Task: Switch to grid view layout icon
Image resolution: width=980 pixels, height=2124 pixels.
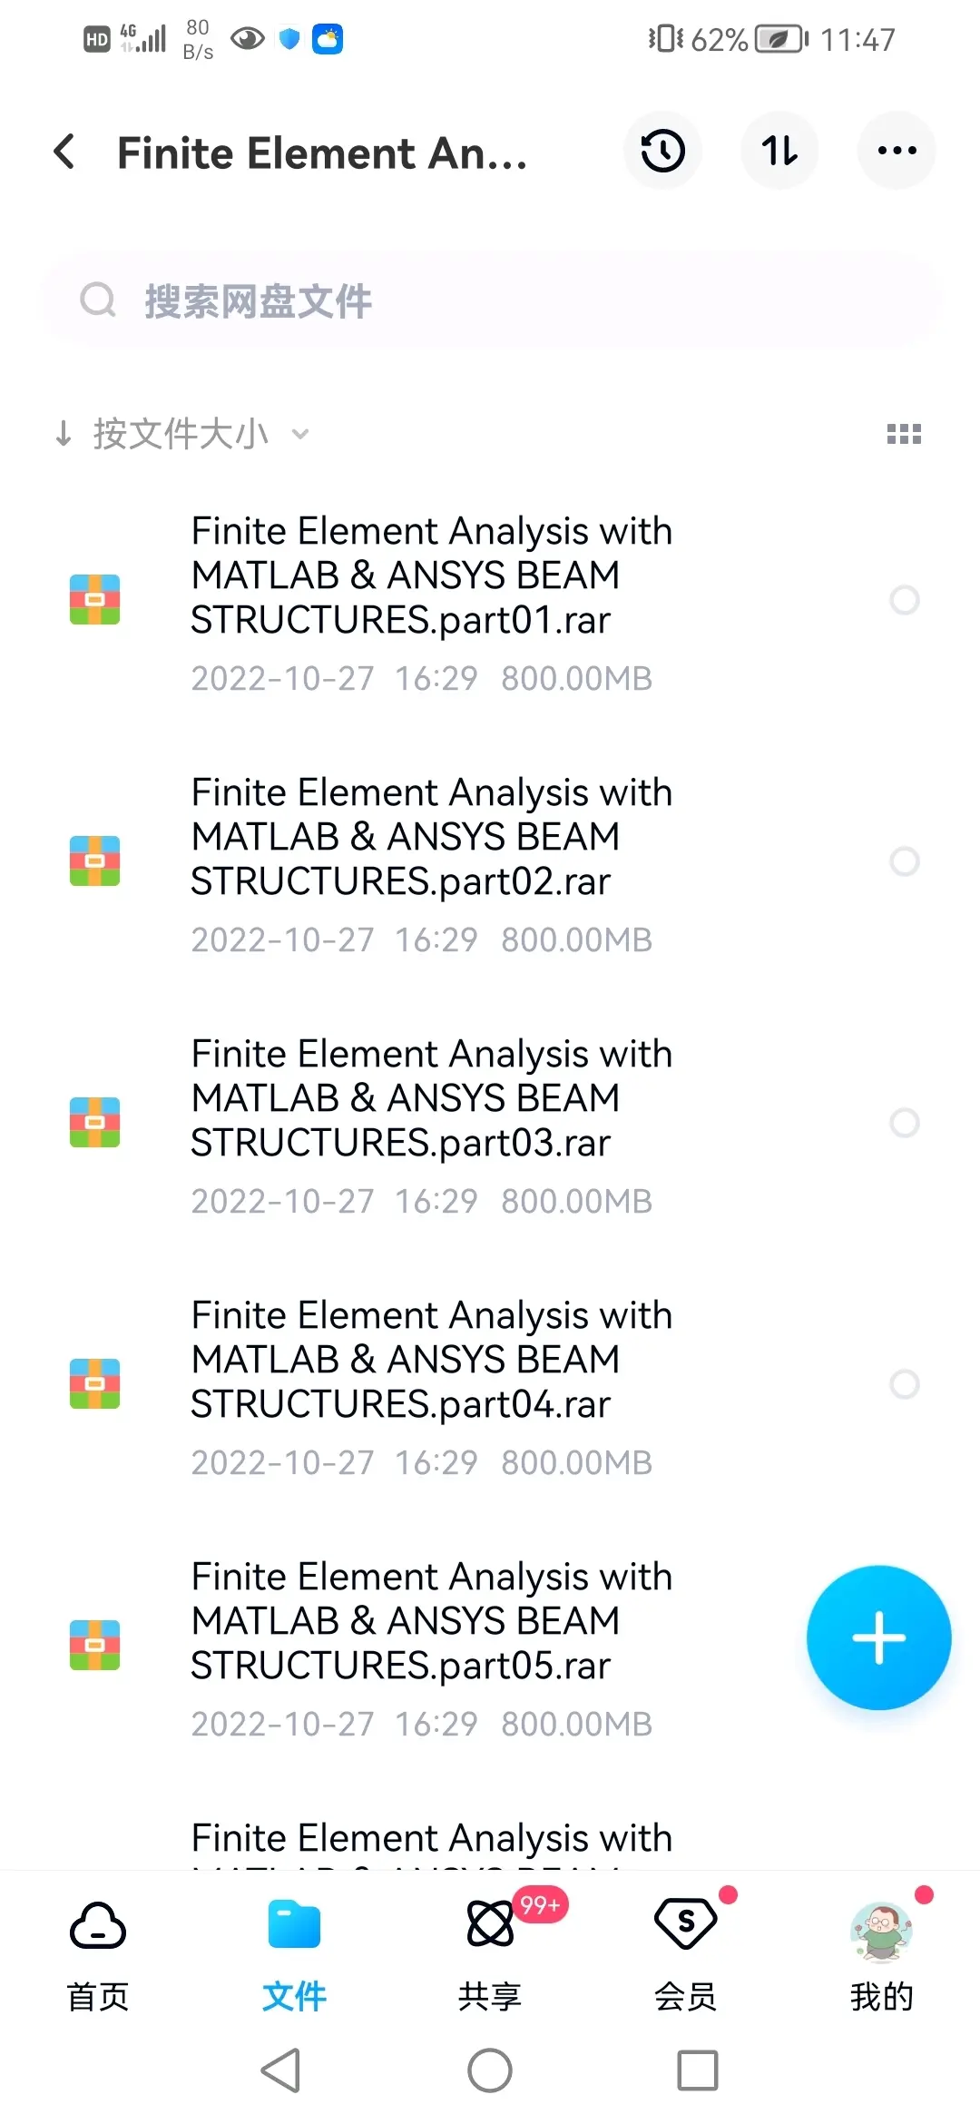Action: coord(904,434)
